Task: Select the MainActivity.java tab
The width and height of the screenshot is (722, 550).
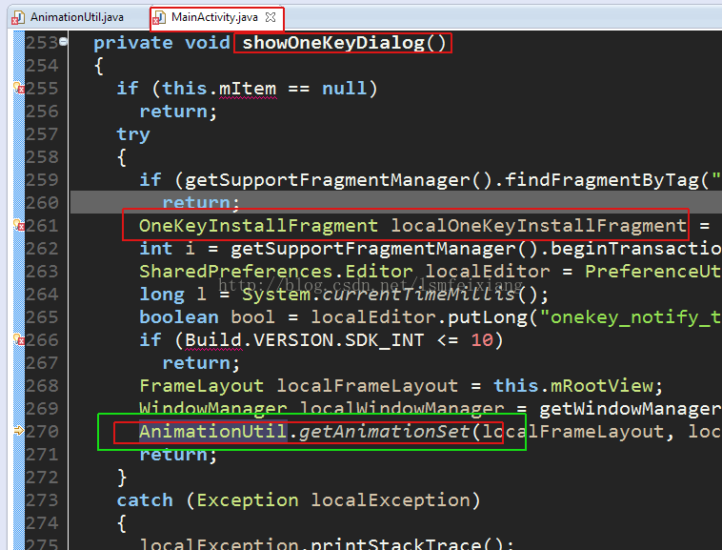Action: [214, 17]
